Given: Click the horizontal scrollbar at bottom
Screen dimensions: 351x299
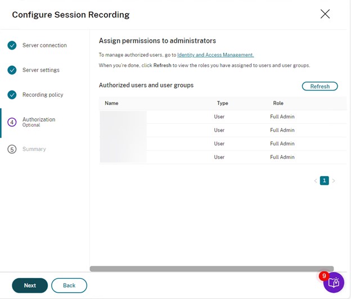Looking at the screenshot, I should click(x=211, y=269).
